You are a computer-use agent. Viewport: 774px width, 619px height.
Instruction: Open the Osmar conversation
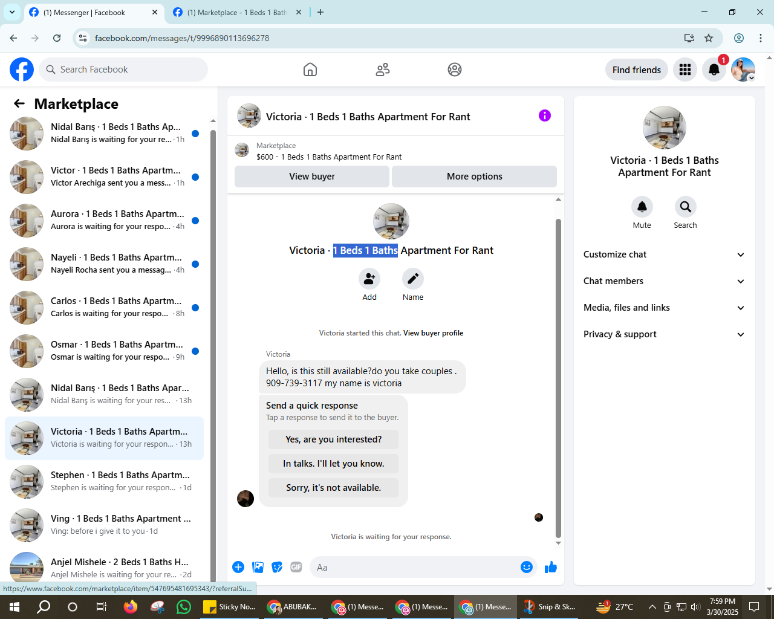tap(104, 351)
